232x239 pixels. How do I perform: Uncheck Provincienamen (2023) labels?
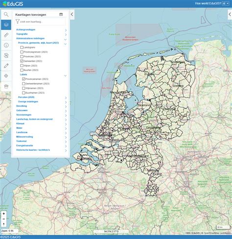[x=23, y=79]
